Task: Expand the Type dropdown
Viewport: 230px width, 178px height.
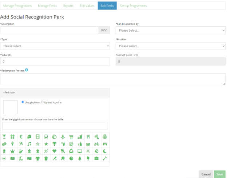Action: 55,46
